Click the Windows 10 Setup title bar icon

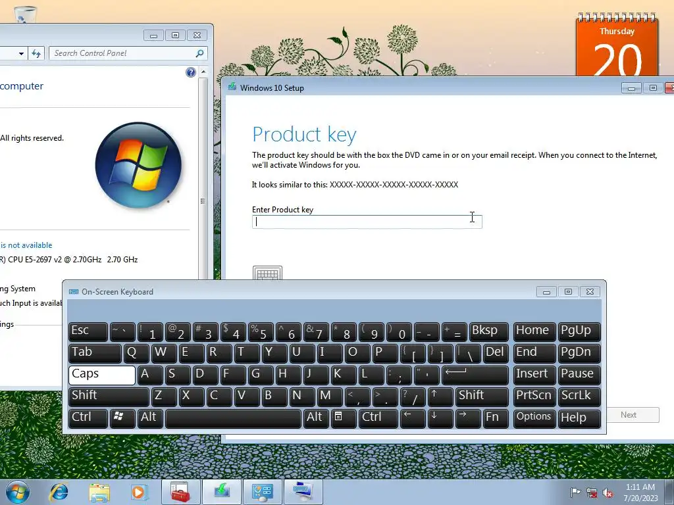232,87
